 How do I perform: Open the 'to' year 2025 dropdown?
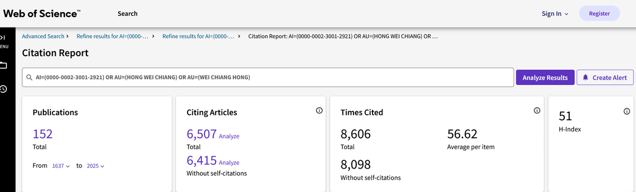[95, 166]
